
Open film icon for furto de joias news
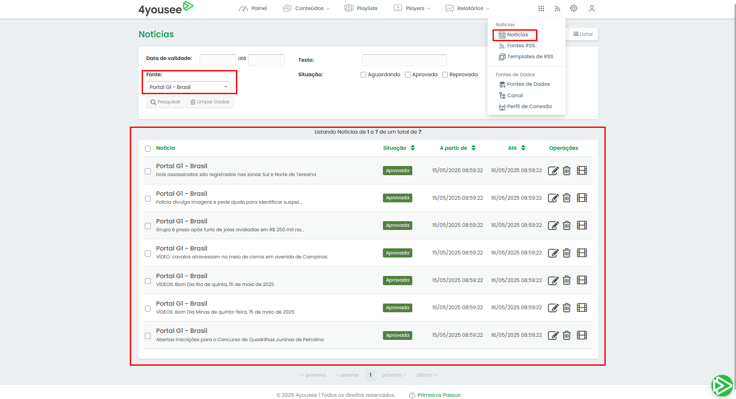tap(582, 225)
